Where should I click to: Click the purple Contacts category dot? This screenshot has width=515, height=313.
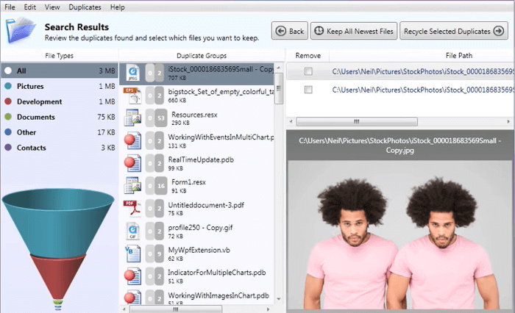click(x=8, y=148)
